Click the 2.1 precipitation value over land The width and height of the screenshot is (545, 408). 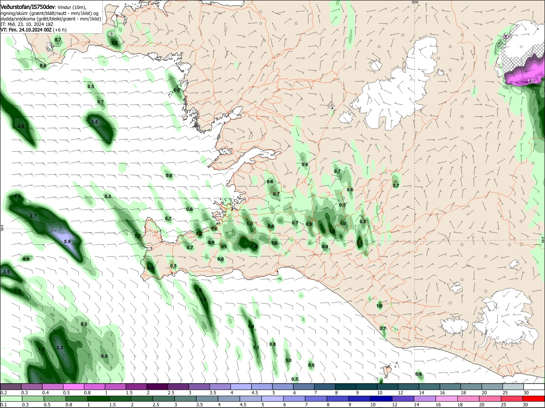tap(359, 243)
